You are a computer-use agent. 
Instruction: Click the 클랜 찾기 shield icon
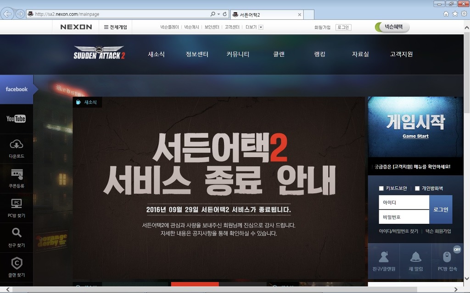(17, 263)
